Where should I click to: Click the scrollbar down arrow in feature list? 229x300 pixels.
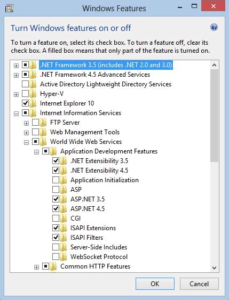coord(215,267)
